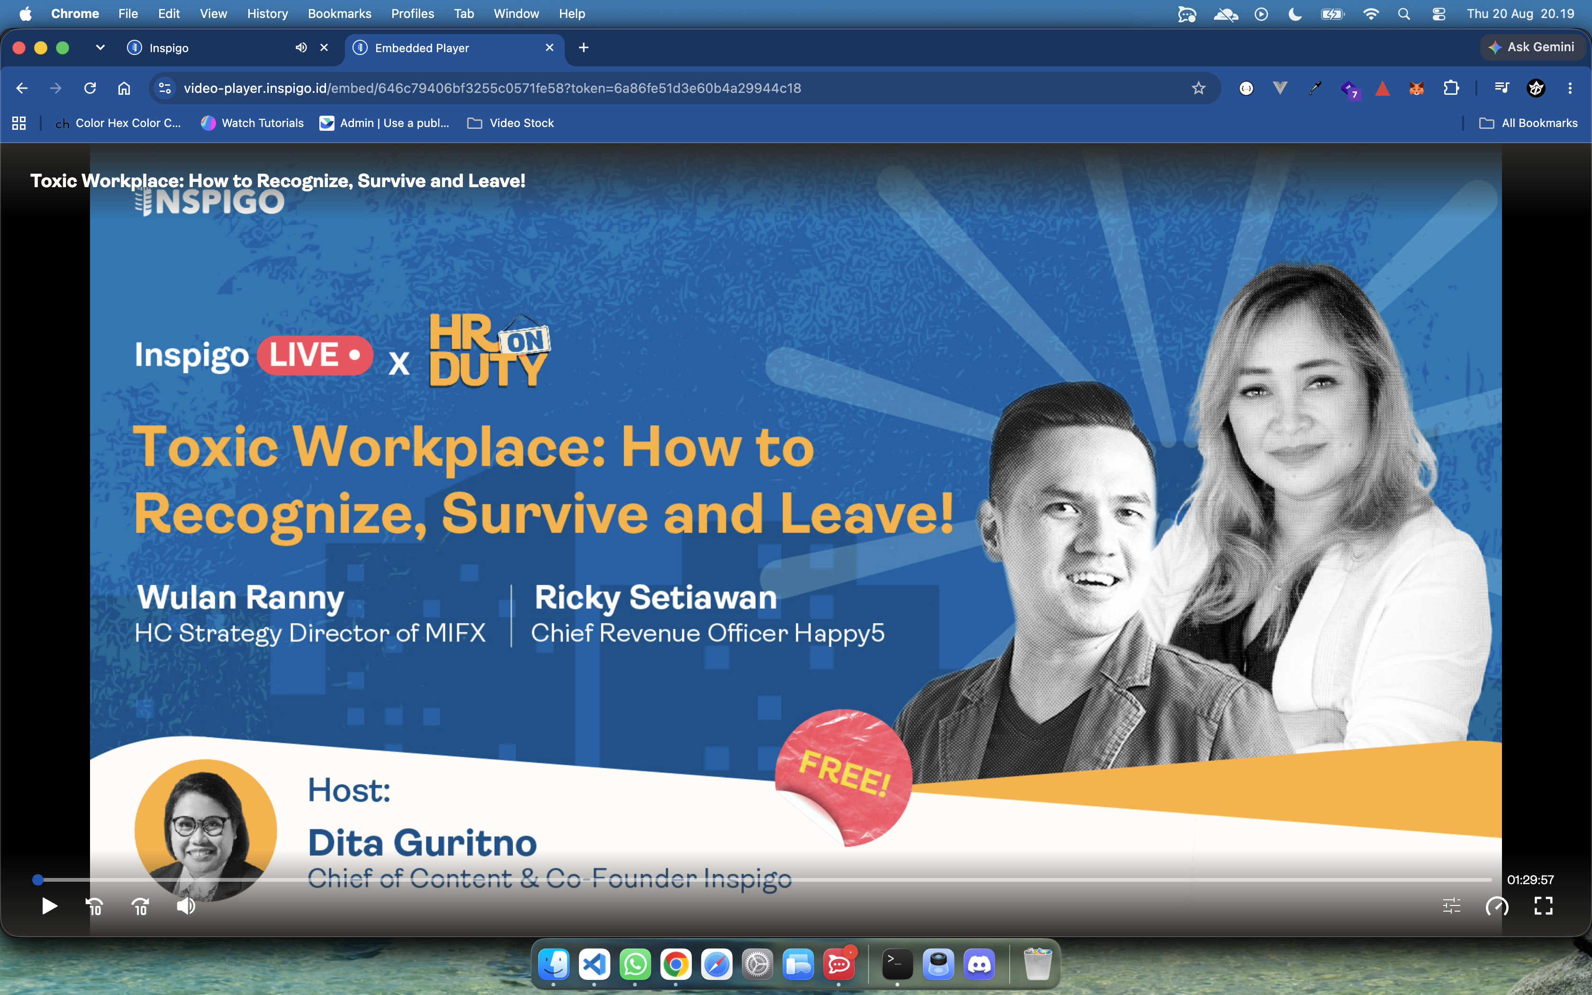Open Watch Tutorials bookmark
Image resolution: width=1592 pixels, height=995 pixels.
click(x=253, y=123)
